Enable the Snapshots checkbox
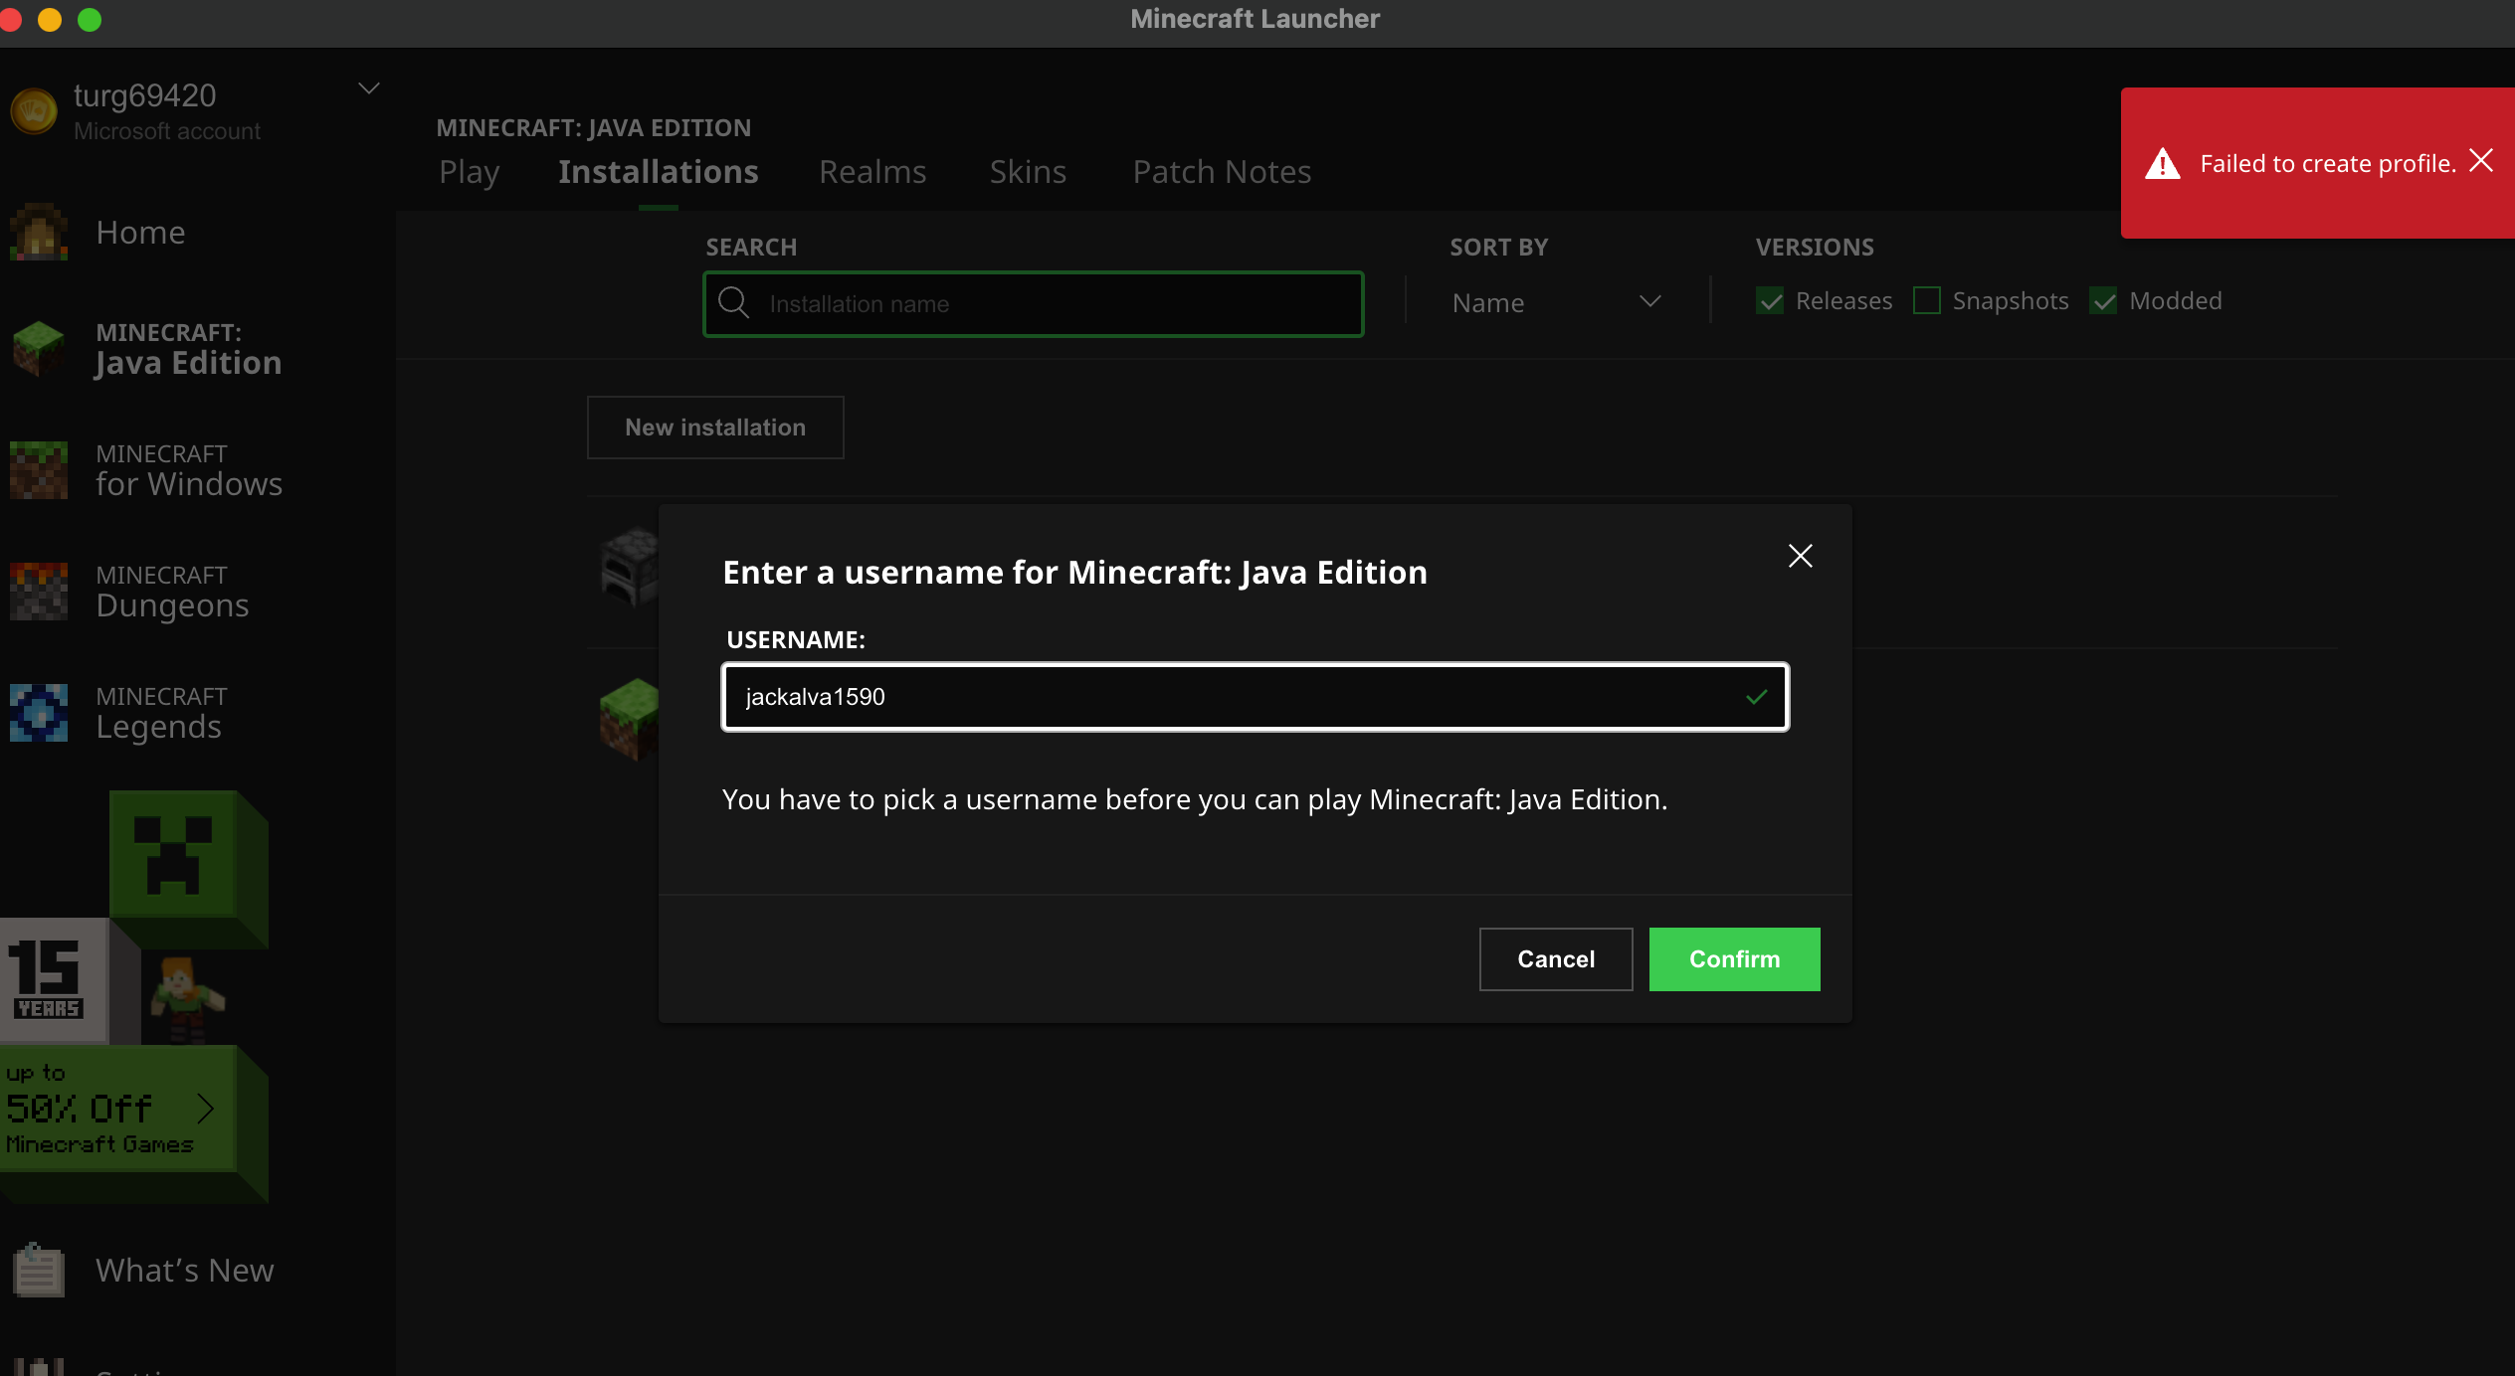 1927,301
